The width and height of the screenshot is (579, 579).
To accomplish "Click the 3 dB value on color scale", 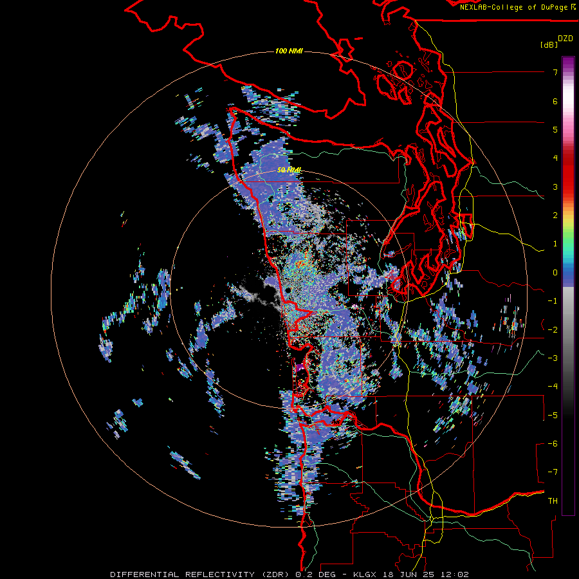I will coord(555,187).
